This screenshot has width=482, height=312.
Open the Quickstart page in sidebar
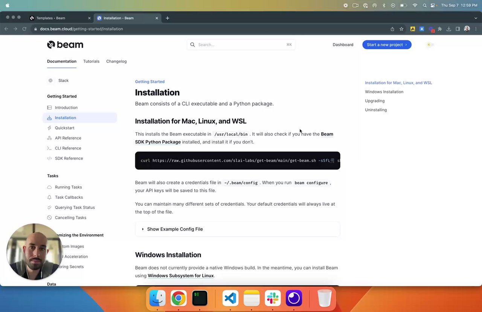tap(64, 128)
